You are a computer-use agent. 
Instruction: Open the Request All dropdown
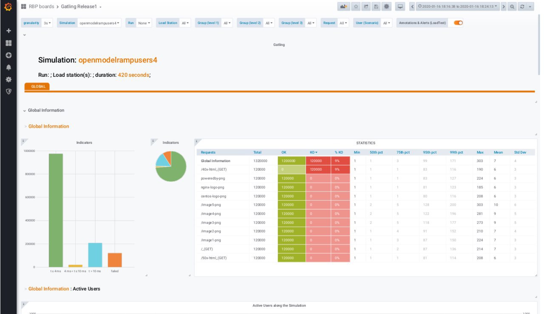(x=343, y=23)
